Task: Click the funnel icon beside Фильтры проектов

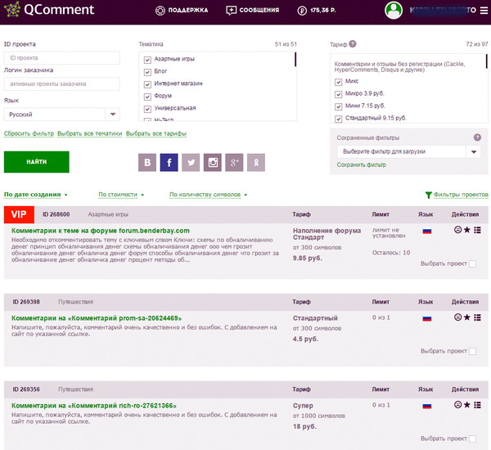Action: pyautogui.click(x=428, y=195)
